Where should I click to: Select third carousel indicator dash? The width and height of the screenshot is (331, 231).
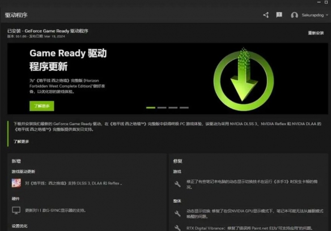173,108
